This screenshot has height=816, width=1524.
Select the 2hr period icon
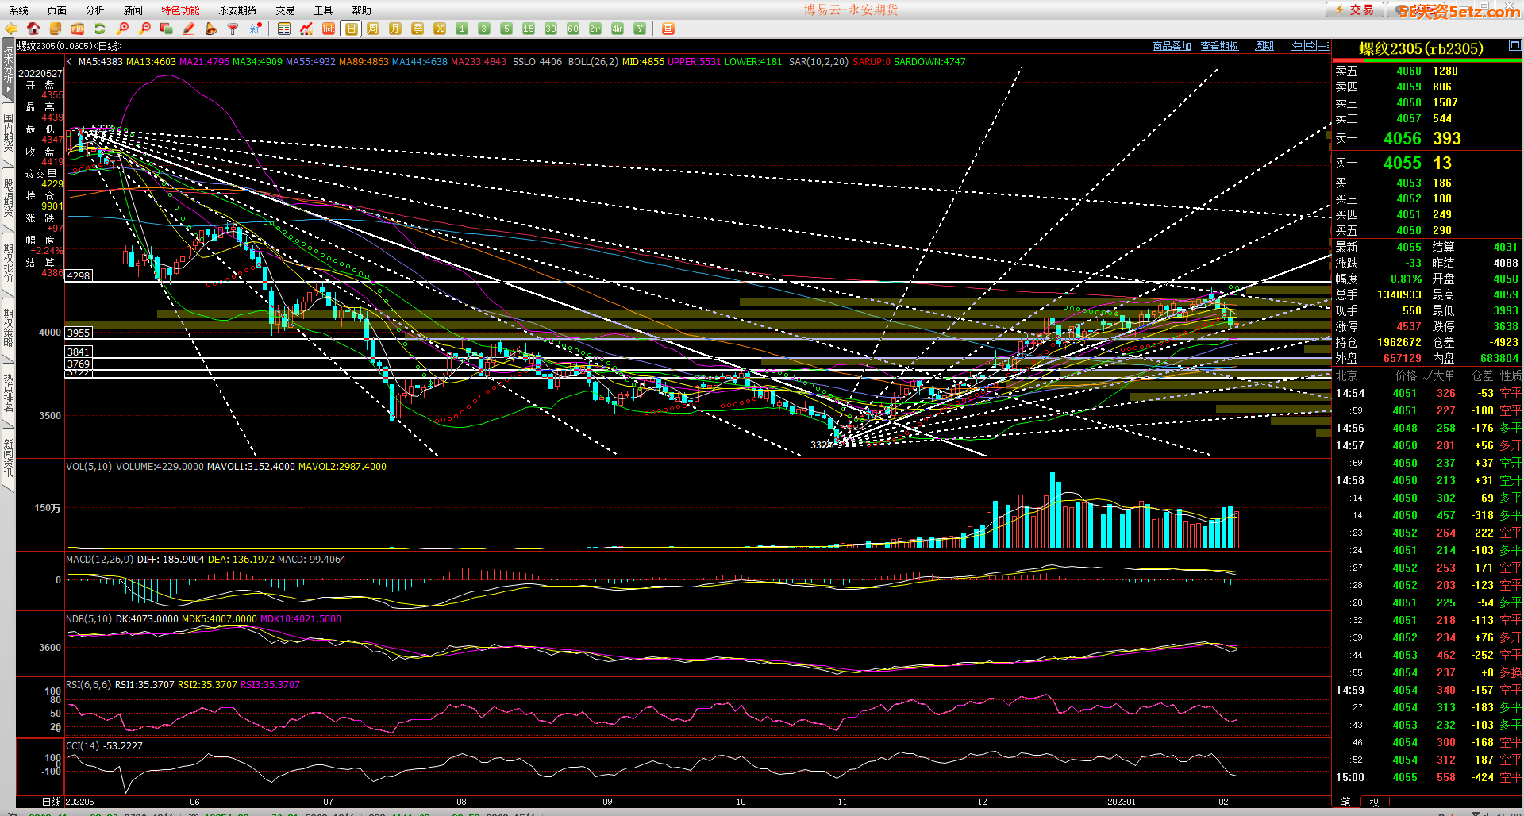coord(595,29)
